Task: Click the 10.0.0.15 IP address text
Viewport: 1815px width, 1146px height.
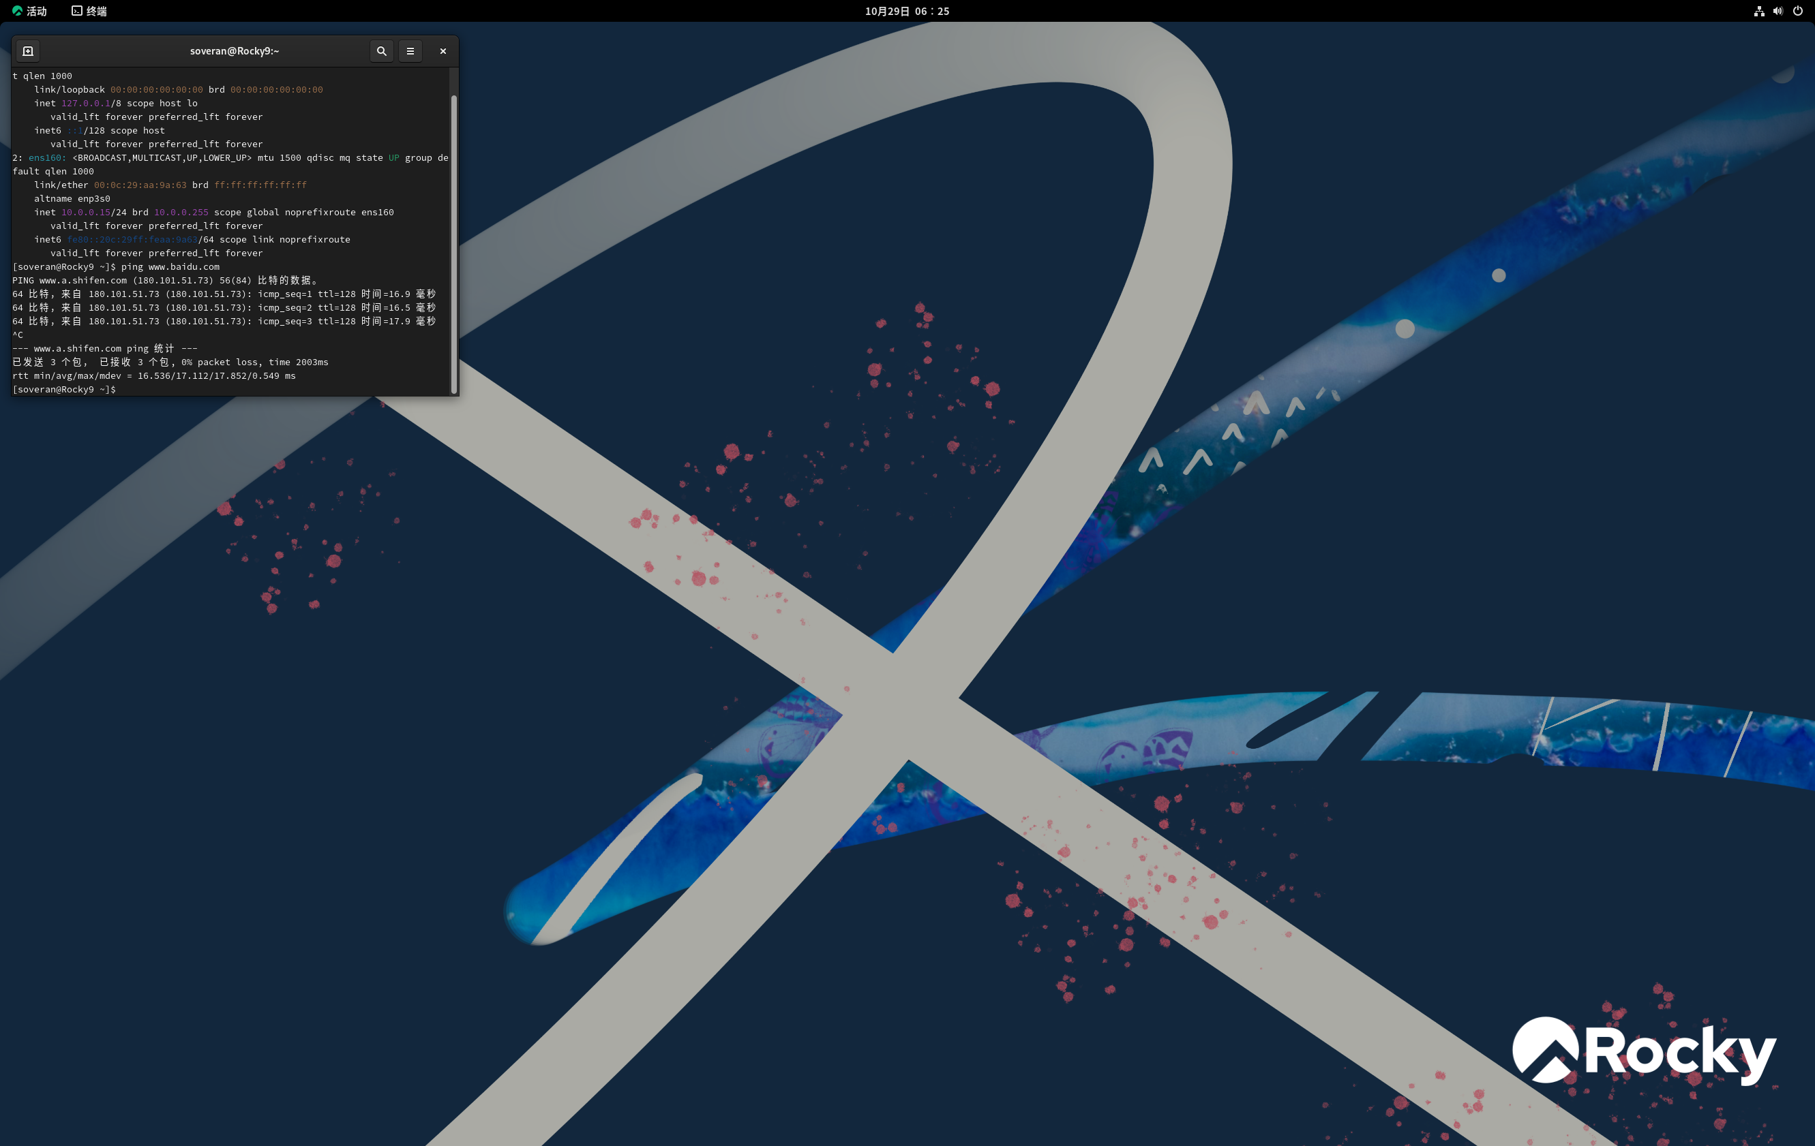Action: click(85, 213)
